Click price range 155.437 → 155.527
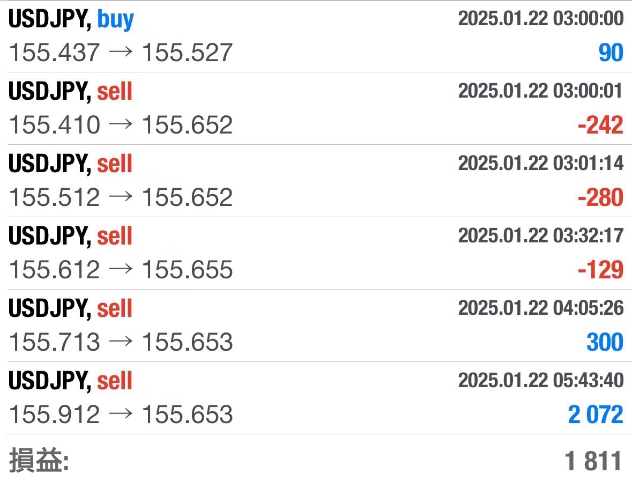The height and width of the screenshot is (481, 632). [x=121, y=53]
